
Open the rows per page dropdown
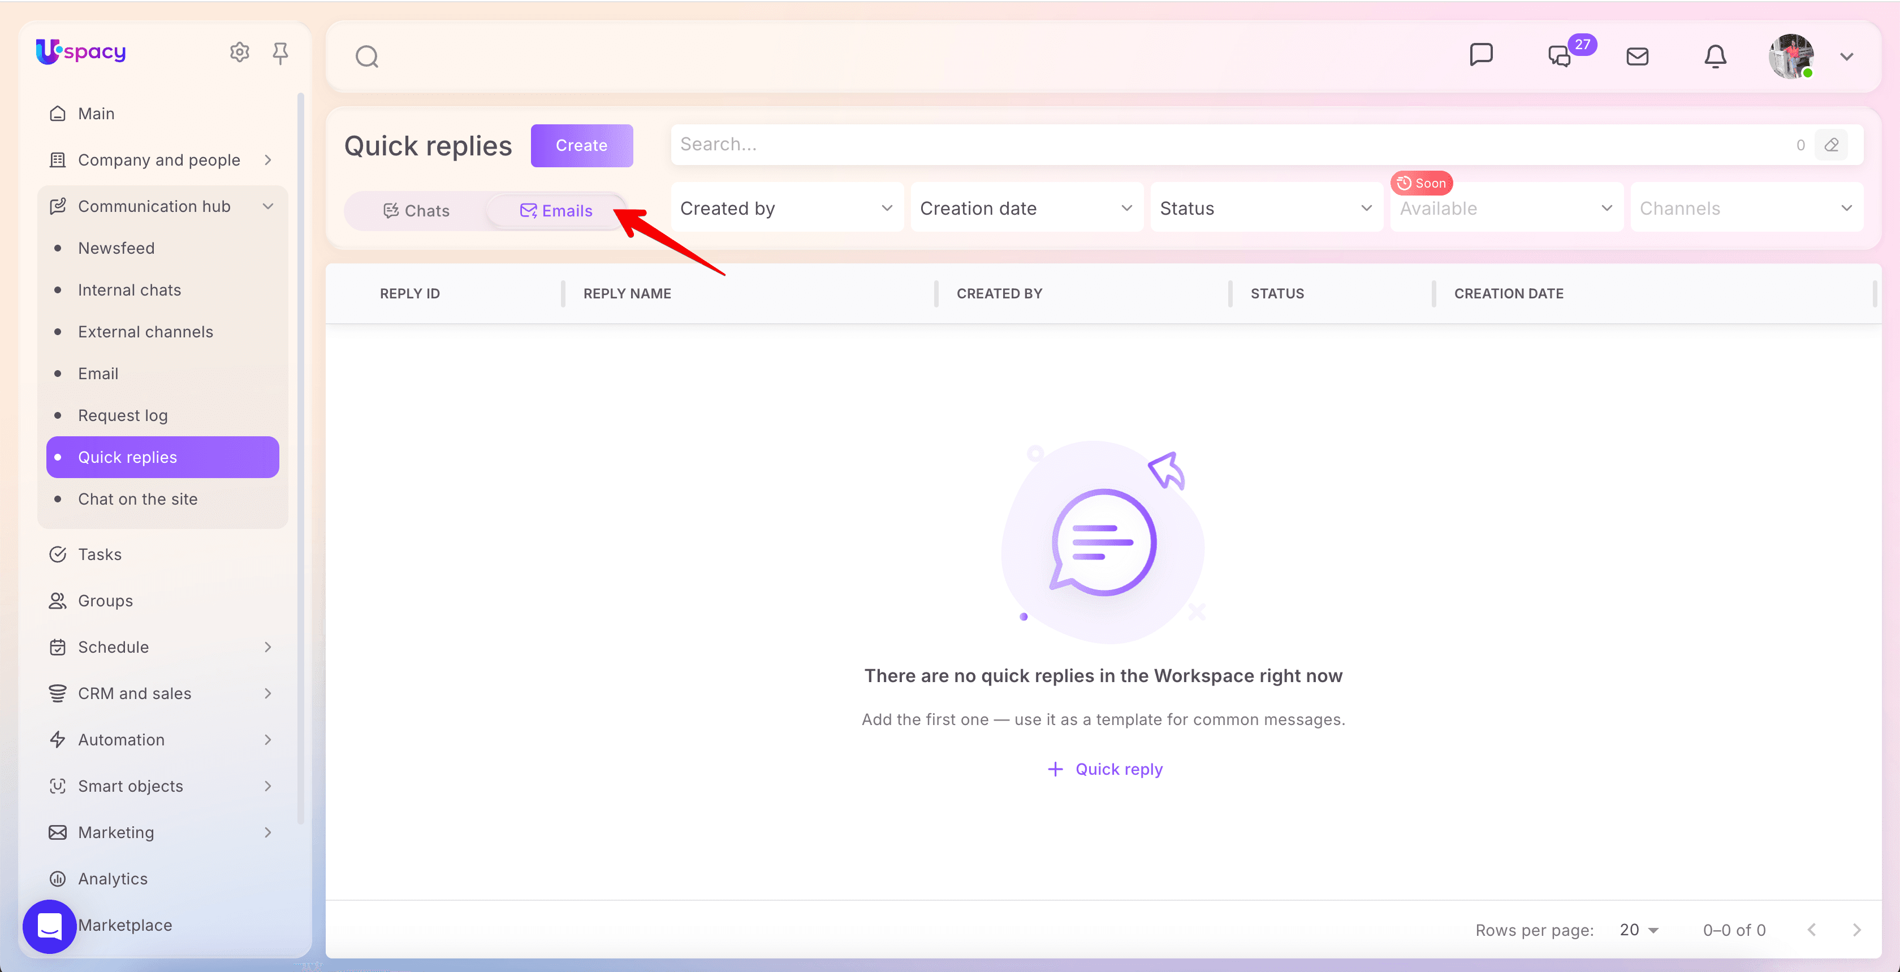click(x=1639, y=931)
